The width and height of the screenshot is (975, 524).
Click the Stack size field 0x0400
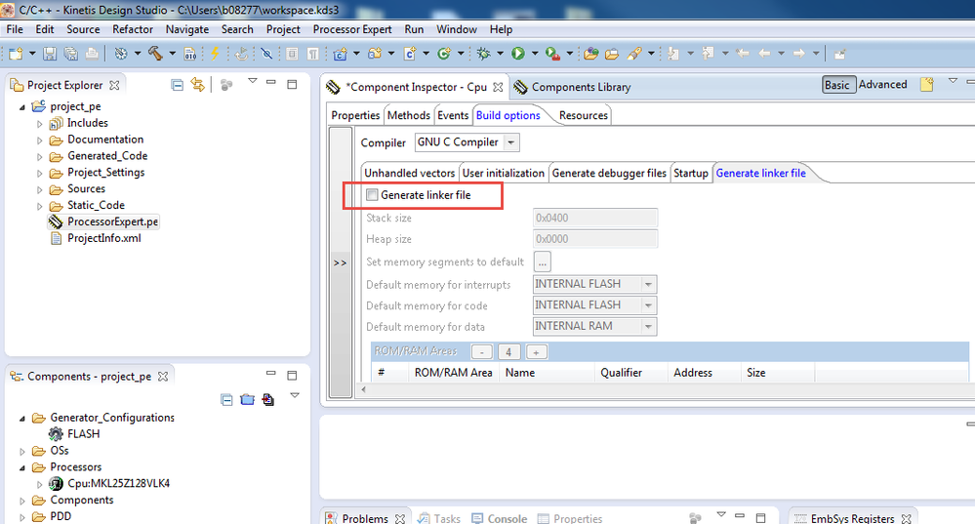tap(595, 218)
